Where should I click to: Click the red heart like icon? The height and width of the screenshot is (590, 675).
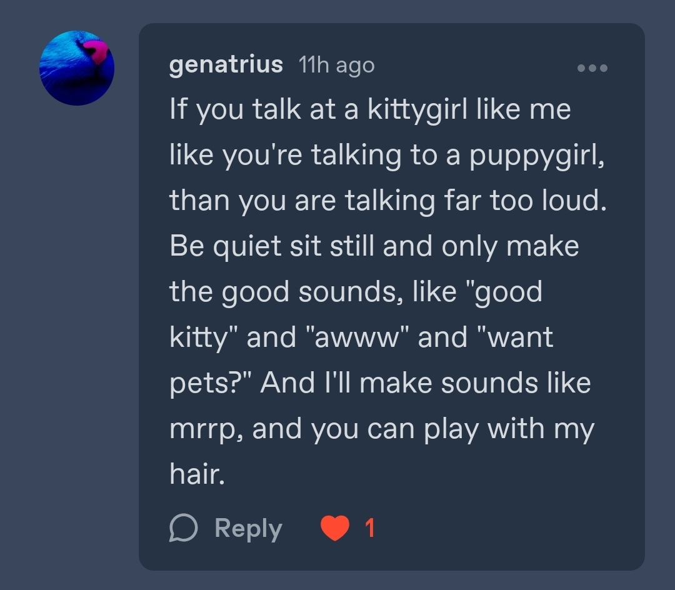(335, 529)
